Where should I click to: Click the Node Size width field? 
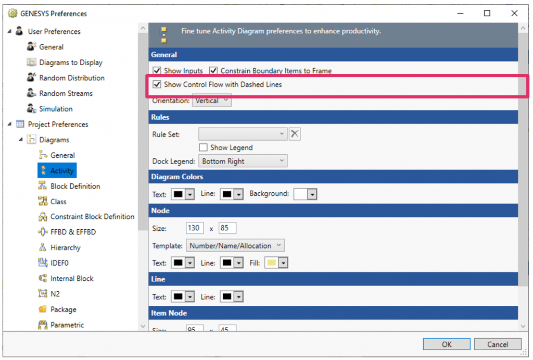pos(195,228)
